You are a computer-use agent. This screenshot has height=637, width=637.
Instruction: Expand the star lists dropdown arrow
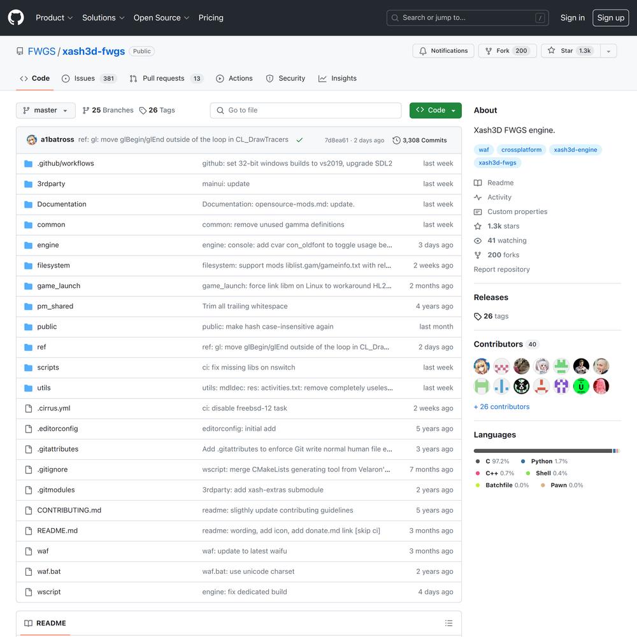[x=608, y=51]
